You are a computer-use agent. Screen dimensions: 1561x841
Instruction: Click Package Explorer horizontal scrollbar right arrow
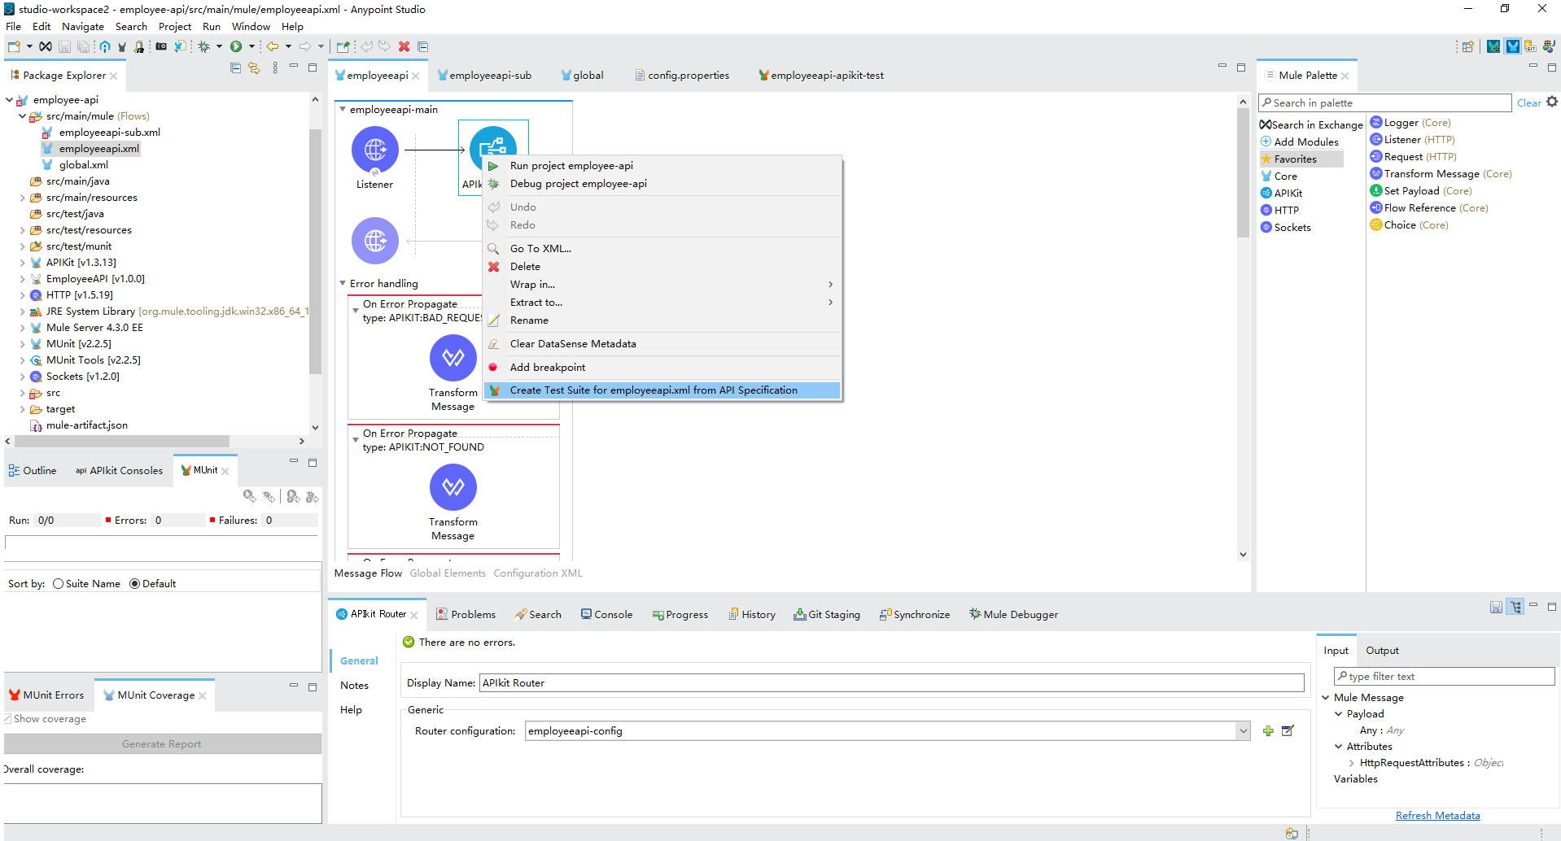pyautogui.click(x=302, y=442)
